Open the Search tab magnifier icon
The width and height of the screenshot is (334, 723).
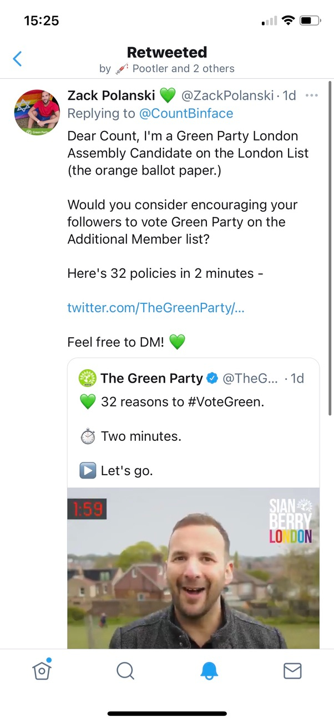point(125,671)
